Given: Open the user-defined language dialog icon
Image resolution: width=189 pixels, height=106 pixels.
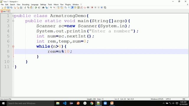Looking at the screenshot, I should click(75, 7).
